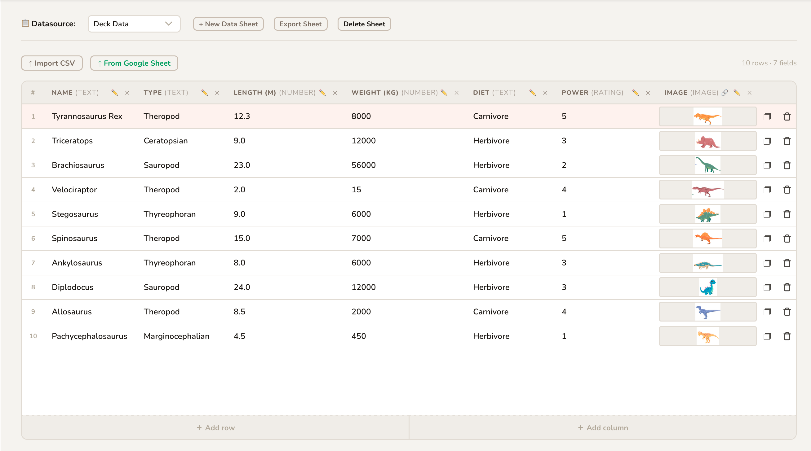Duplicate the Stegosaurus row
Screen dimensions: 811x451
point(767,214)
